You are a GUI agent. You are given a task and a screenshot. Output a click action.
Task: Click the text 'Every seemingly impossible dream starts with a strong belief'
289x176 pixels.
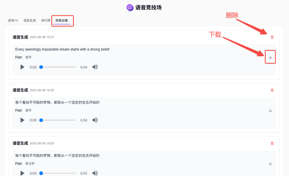pyautogui.click(x=62, y=50)
